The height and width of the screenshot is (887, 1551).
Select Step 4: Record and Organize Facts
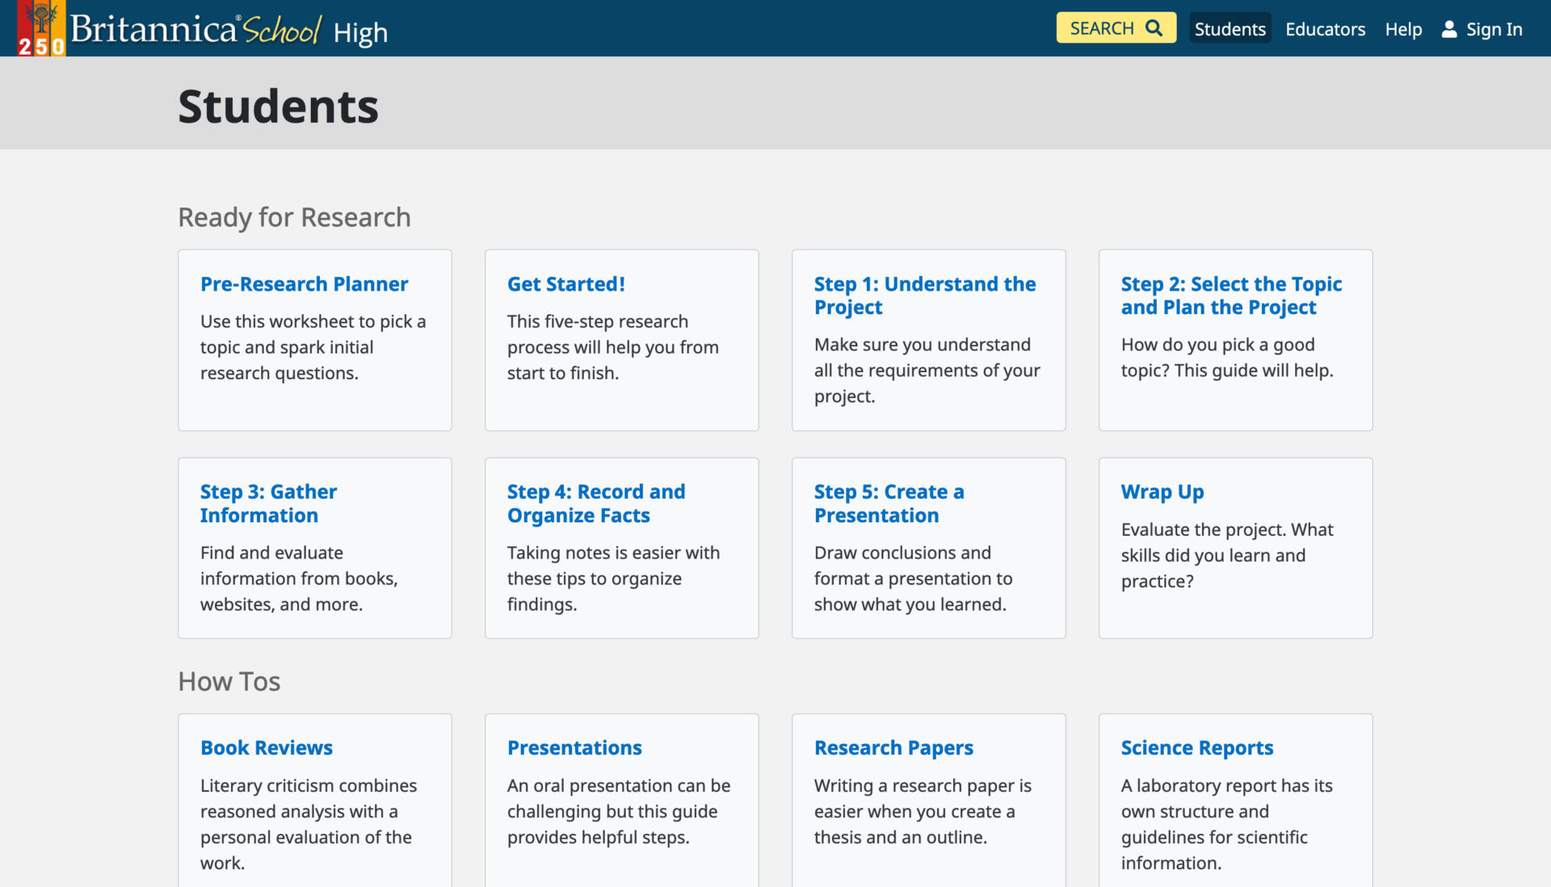click(x=596, y=503)
